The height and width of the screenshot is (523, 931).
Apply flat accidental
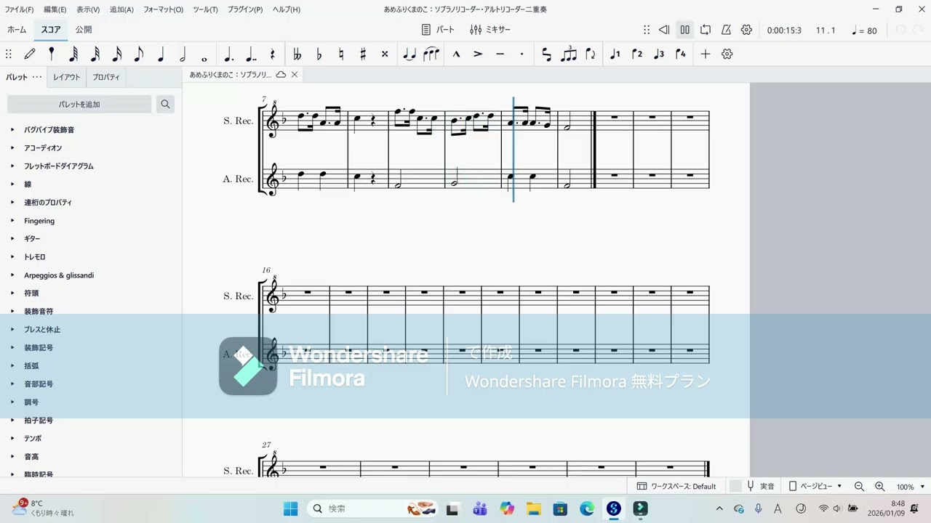coord(319,54)
